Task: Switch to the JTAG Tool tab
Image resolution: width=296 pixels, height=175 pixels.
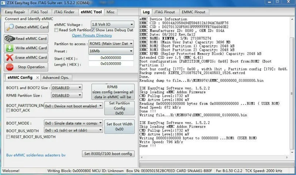Action: [x=39, y=12]
